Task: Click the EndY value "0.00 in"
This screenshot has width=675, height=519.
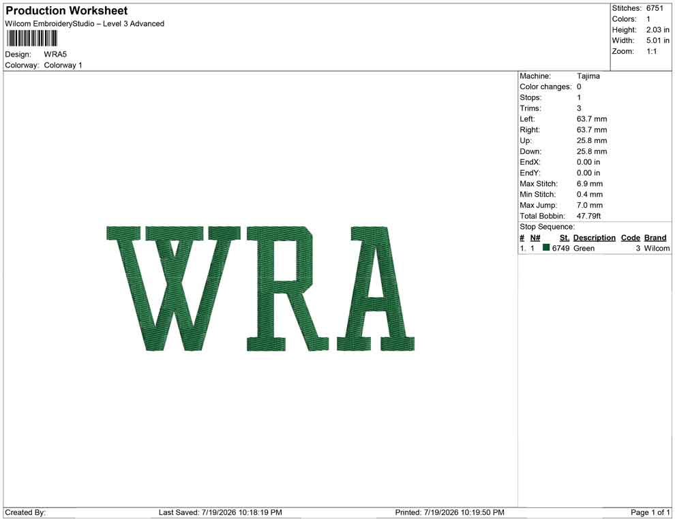Action: coord(588,173)
